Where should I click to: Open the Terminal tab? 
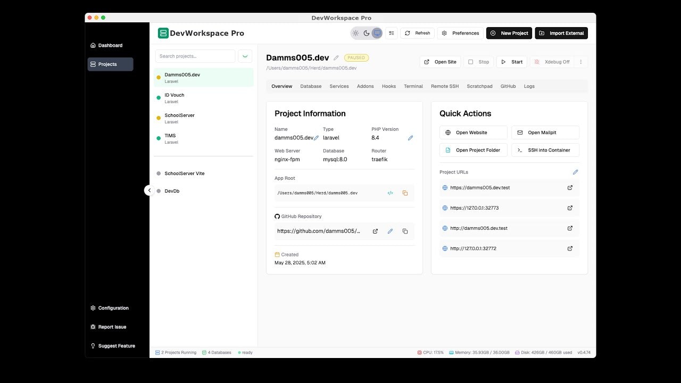click(x=413, y=86)
